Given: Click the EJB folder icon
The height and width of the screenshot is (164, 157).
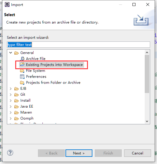Looking at the screenshot, I should click(x=16, y=89).
